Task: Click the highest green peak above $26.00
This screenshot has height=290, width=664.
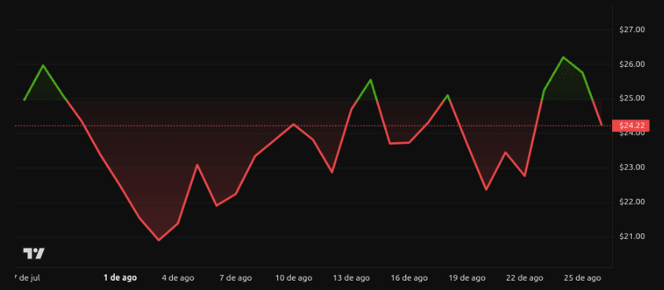Action: coord(563,57)
